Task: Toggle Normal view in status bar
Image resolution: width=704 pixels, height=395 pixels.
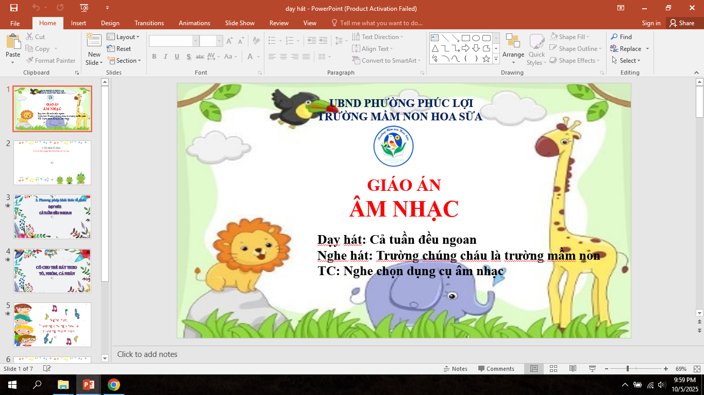Action: pyautogui.click(x=534, y=369)
